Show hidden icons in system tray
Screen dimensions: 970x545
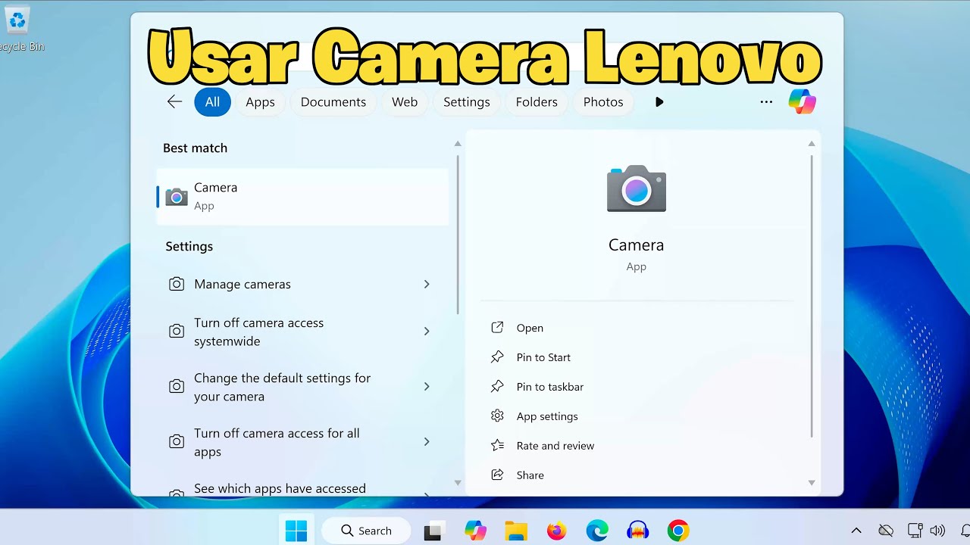[x=856, y=531]
